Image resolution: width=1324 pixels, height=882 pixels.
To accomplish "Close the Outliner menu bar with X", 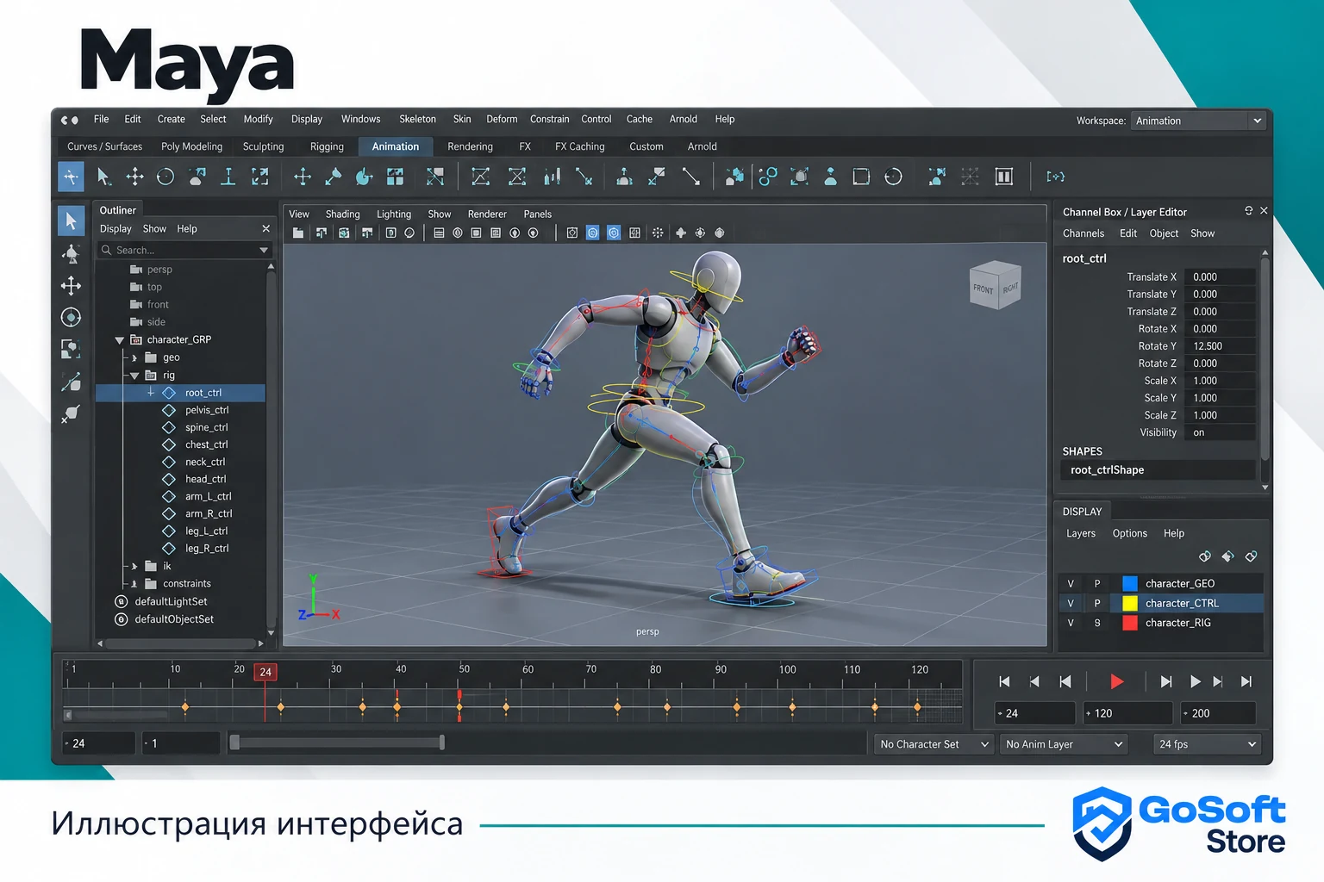I will [265, 229].
